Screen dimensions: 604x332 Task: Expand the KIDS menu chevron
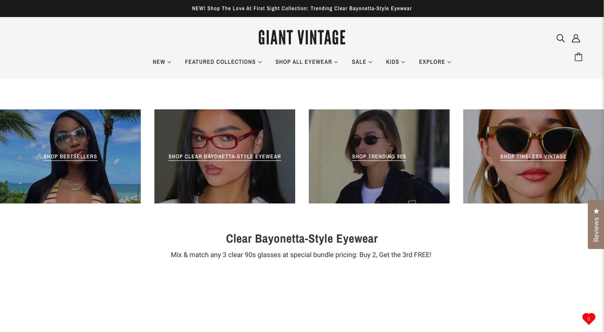[x=403, y=62]
